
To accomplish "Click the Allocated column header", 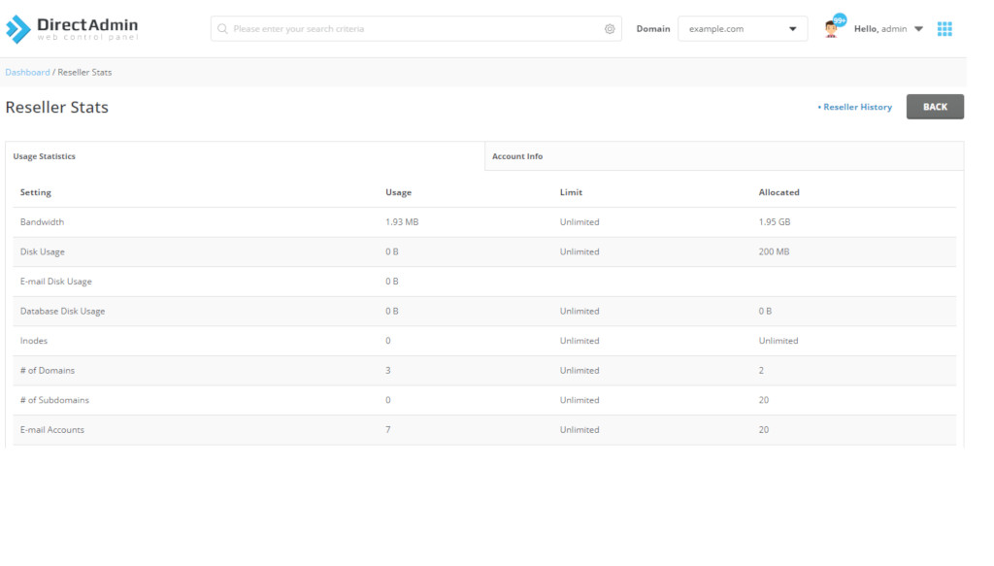I will pyautogui.click(x=779, y=192).
